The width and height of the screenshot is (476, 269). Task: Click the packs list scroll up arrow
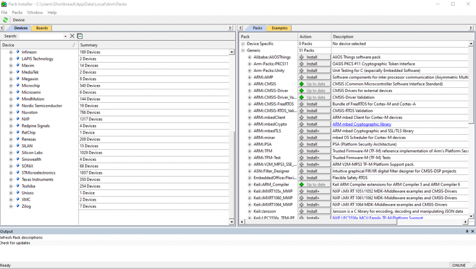click(471, 44)
